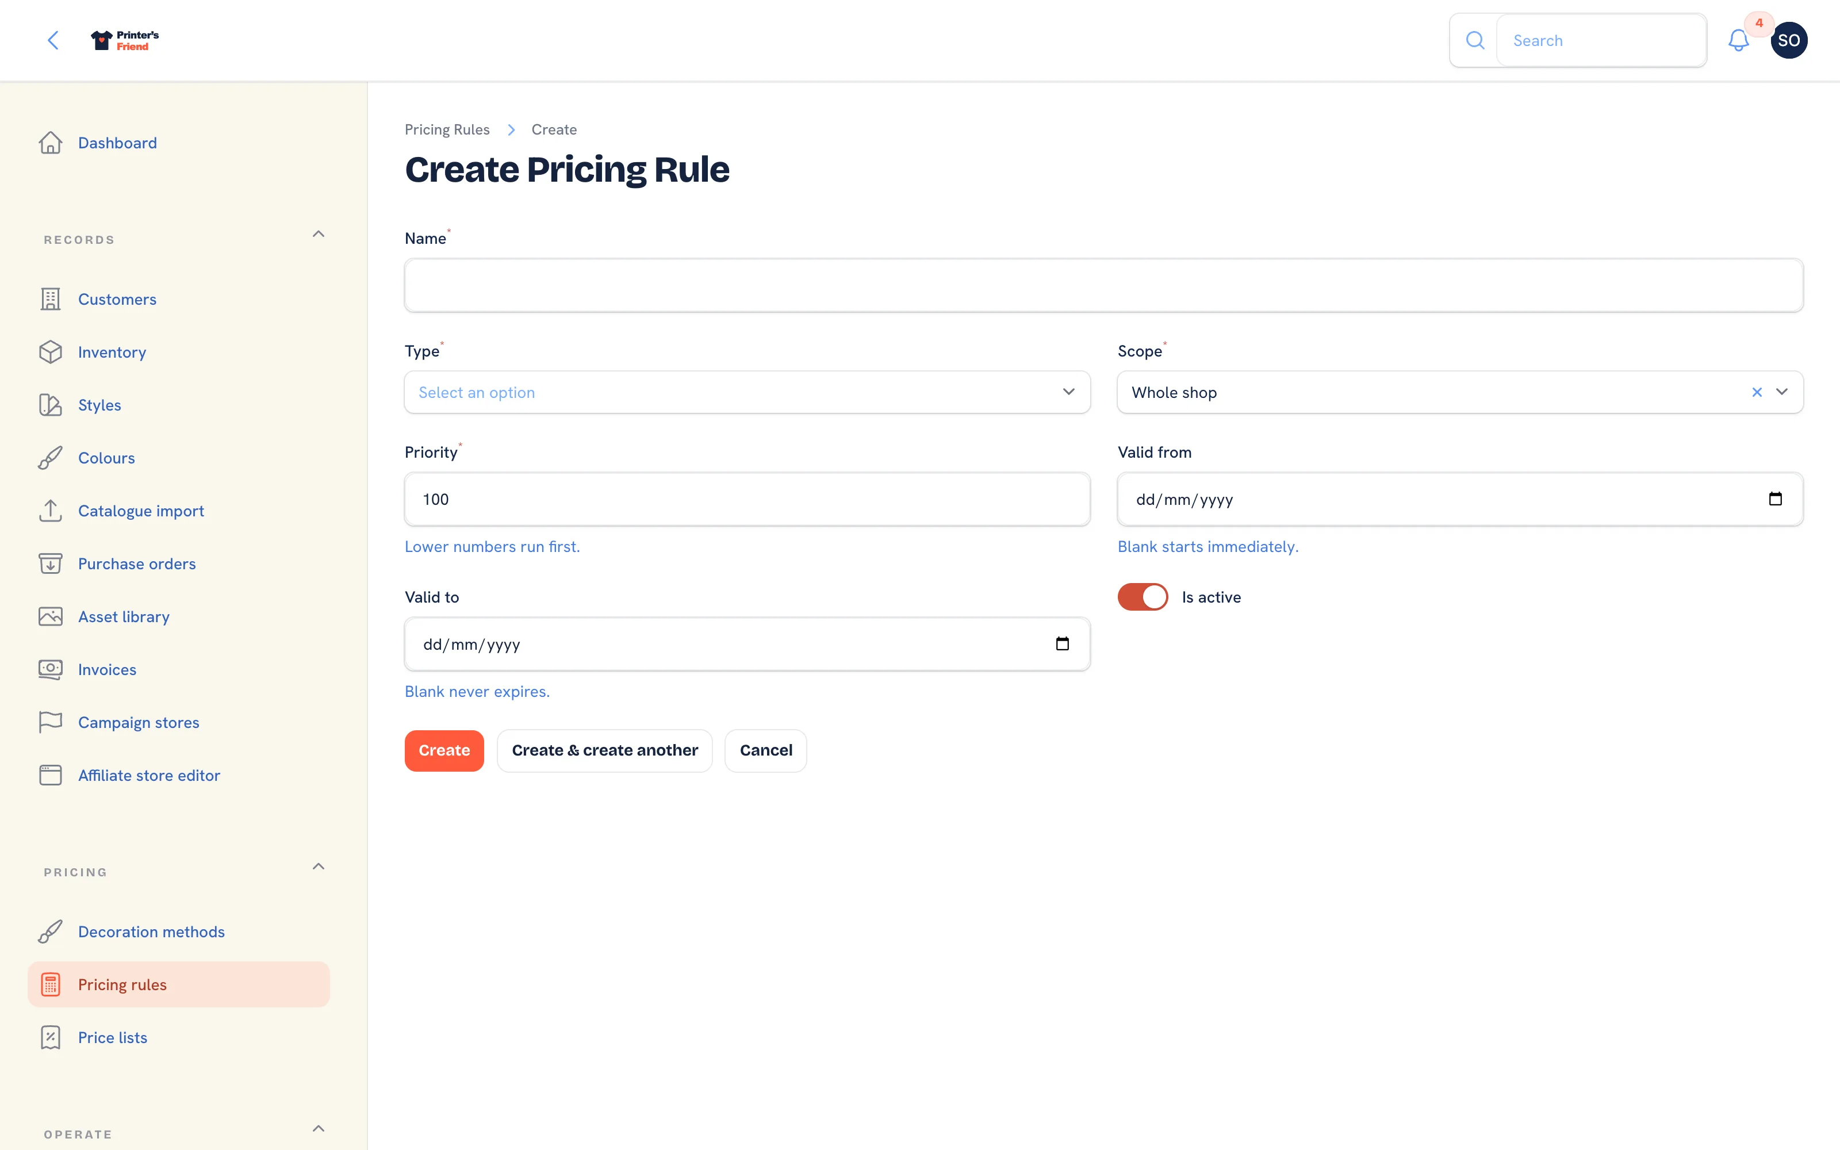This screenshot has height=1150, width=1840.
Task: Focus the Name input field
Action: tap(1103, 285)
